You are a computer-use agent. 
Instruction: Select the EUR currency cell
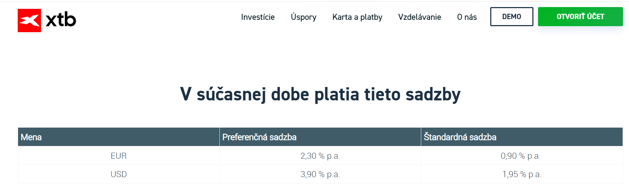[x=119, y=156]
